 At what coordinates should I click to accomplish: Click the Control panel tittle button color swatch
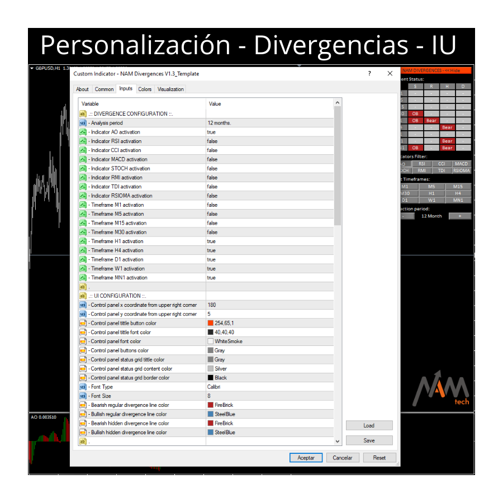pyautogui.click(x=211, y=323)
